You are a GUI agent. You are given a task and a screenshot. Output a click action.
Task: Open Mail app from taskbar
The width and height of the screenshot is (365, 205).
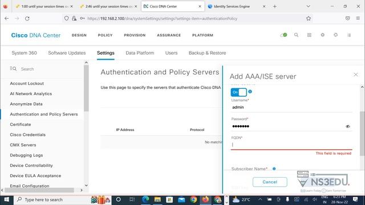click(181, 199)
